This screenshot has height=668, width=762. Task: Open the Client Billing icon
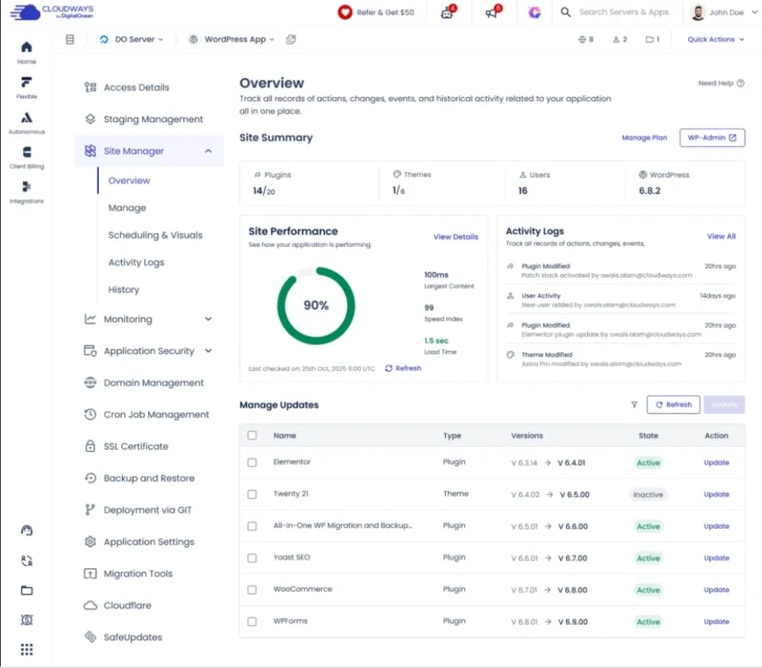(27, 152)
